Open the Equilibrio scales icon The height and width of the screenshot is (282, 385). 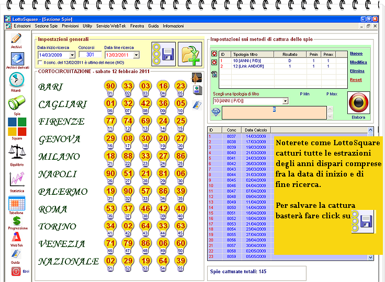click(x=17, y=153)
